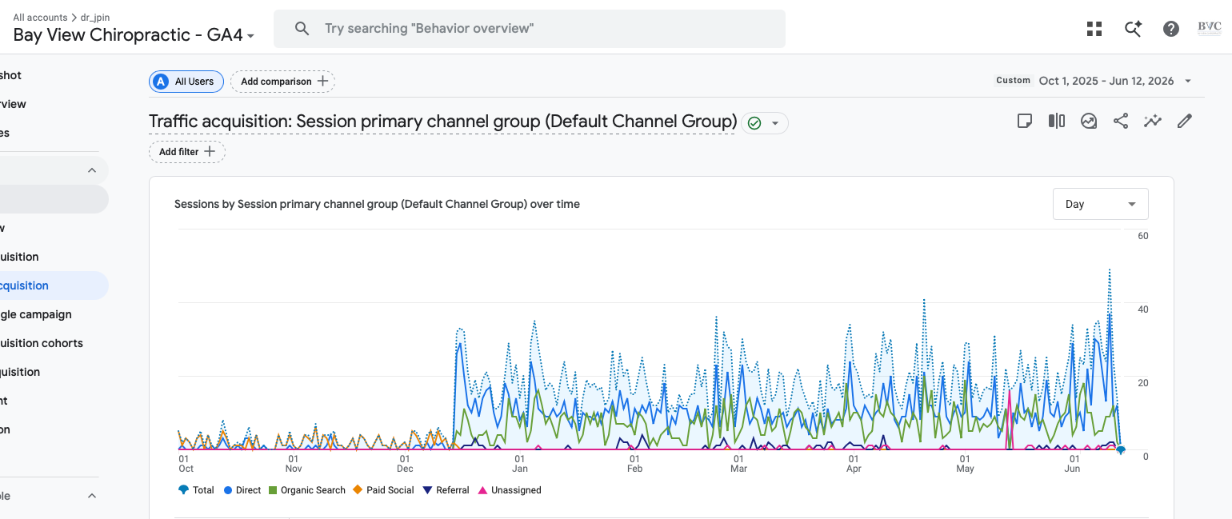Click the date range Oct 1, 2025 - Jun 12, 2026

pos(1106,81)
